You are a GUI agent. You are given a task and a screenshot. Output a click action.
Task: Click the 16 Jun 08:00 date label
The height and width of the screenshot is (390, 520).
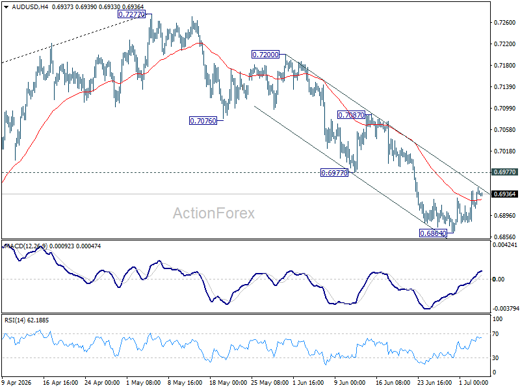click(x=393, y=382)
